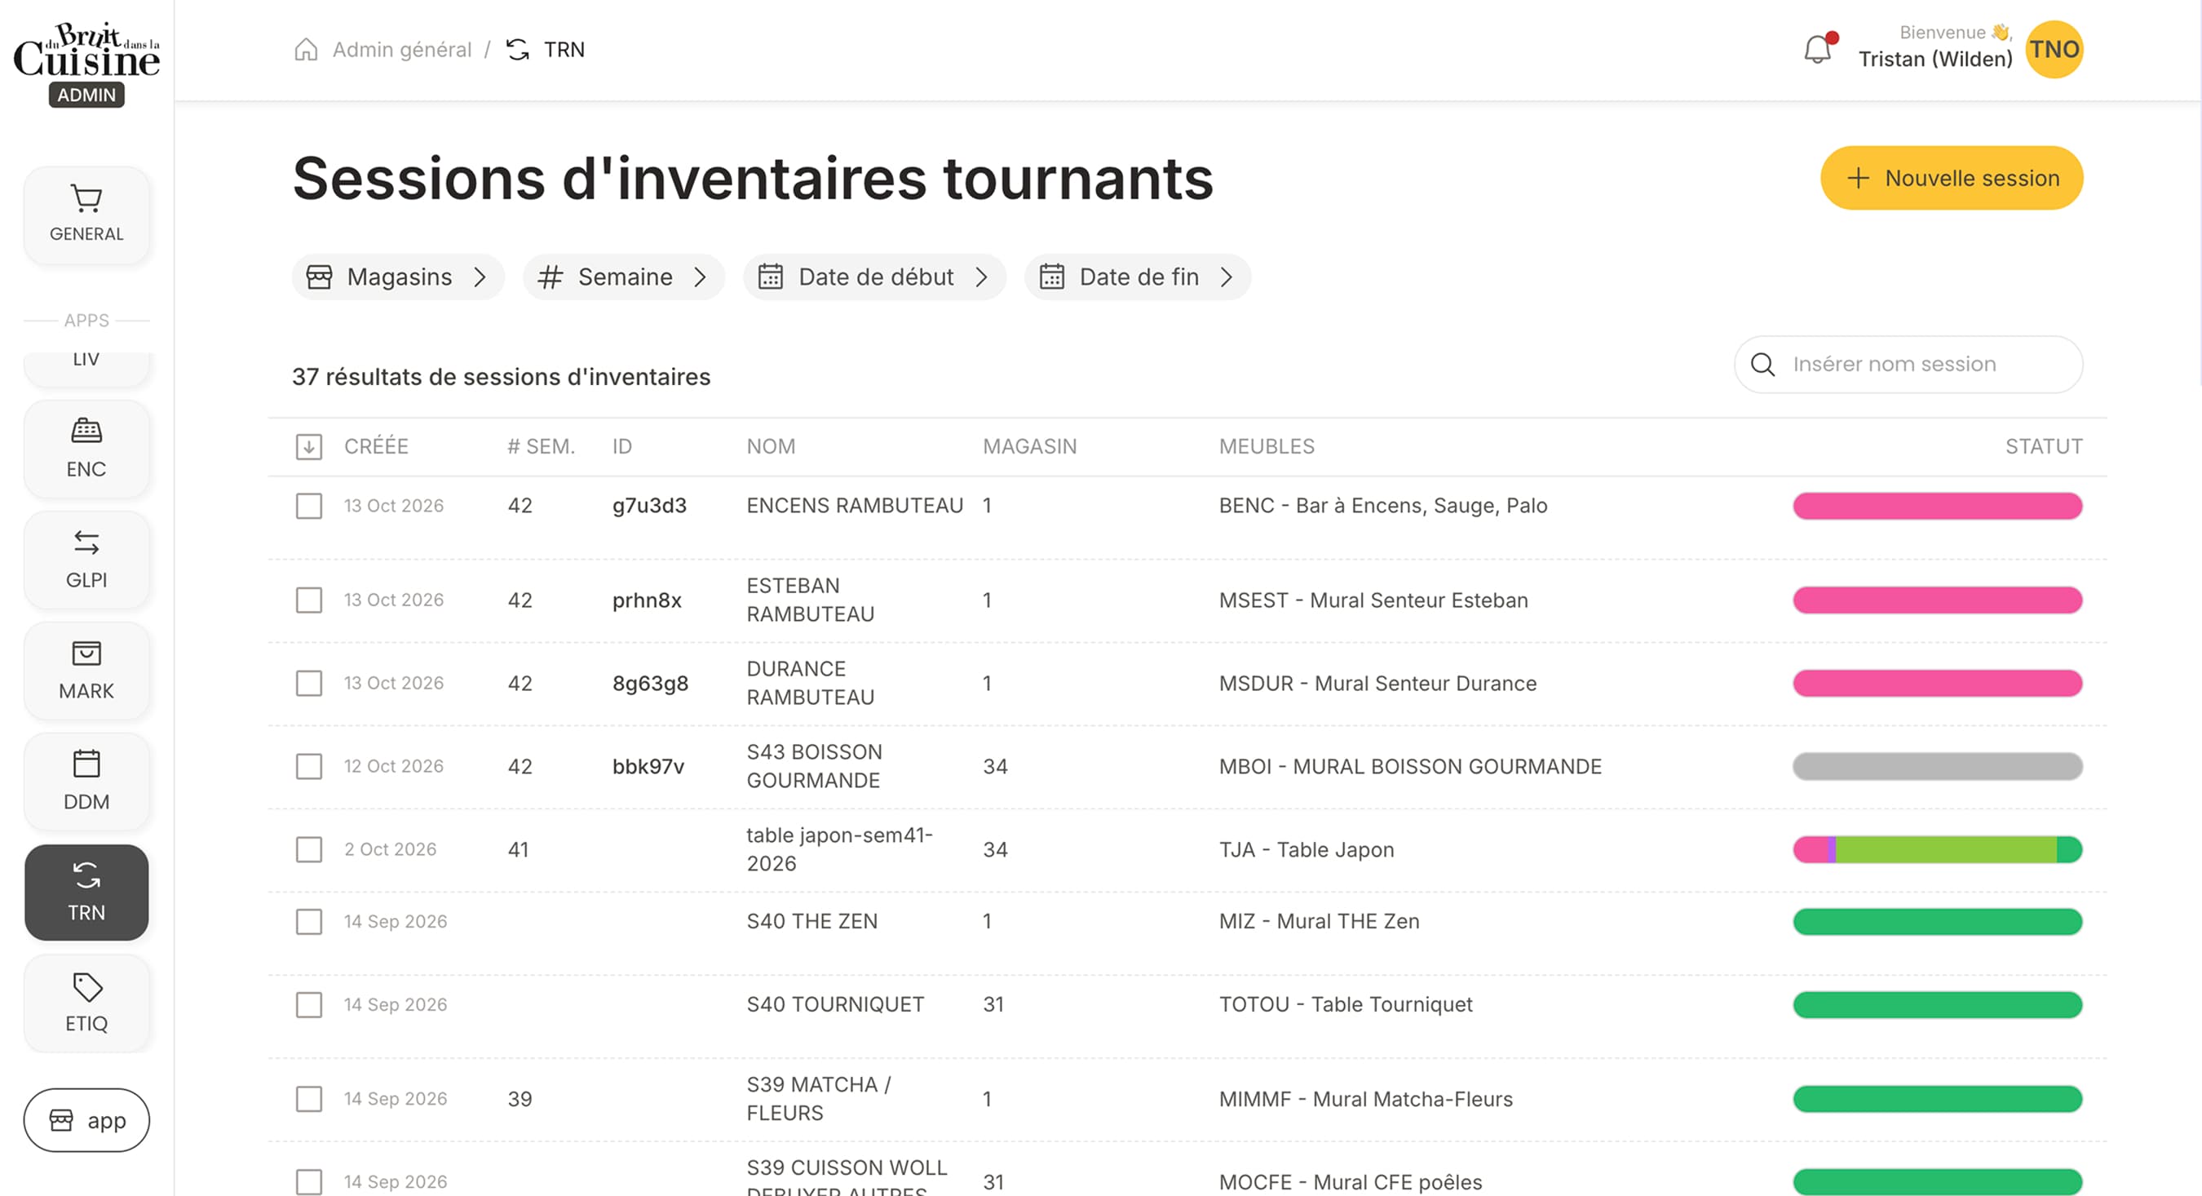
Task: Open the DDM calendar app
Action: (86, 782)
